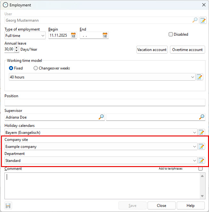
Task: Increase Annual leave with the up arrow
Action: pos(17,48)
